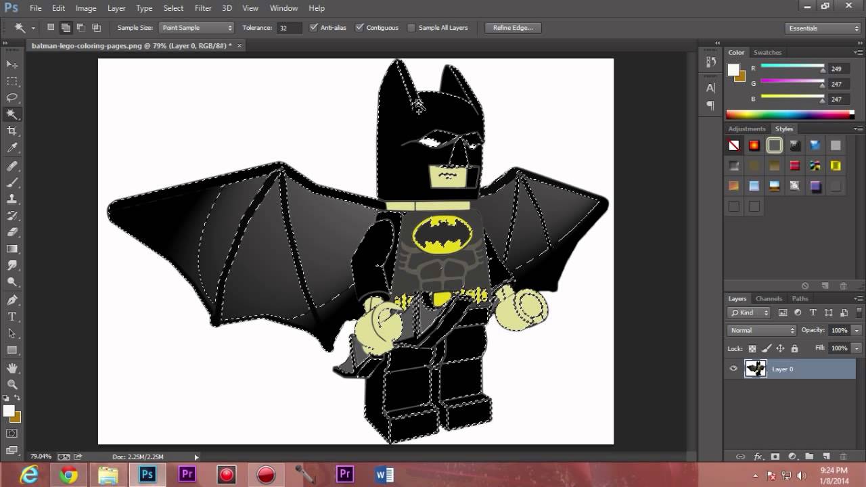This screenshot has width=866, height=487.
Task: Hide the Layer 0 visibility eye
Action: point(733,369)
